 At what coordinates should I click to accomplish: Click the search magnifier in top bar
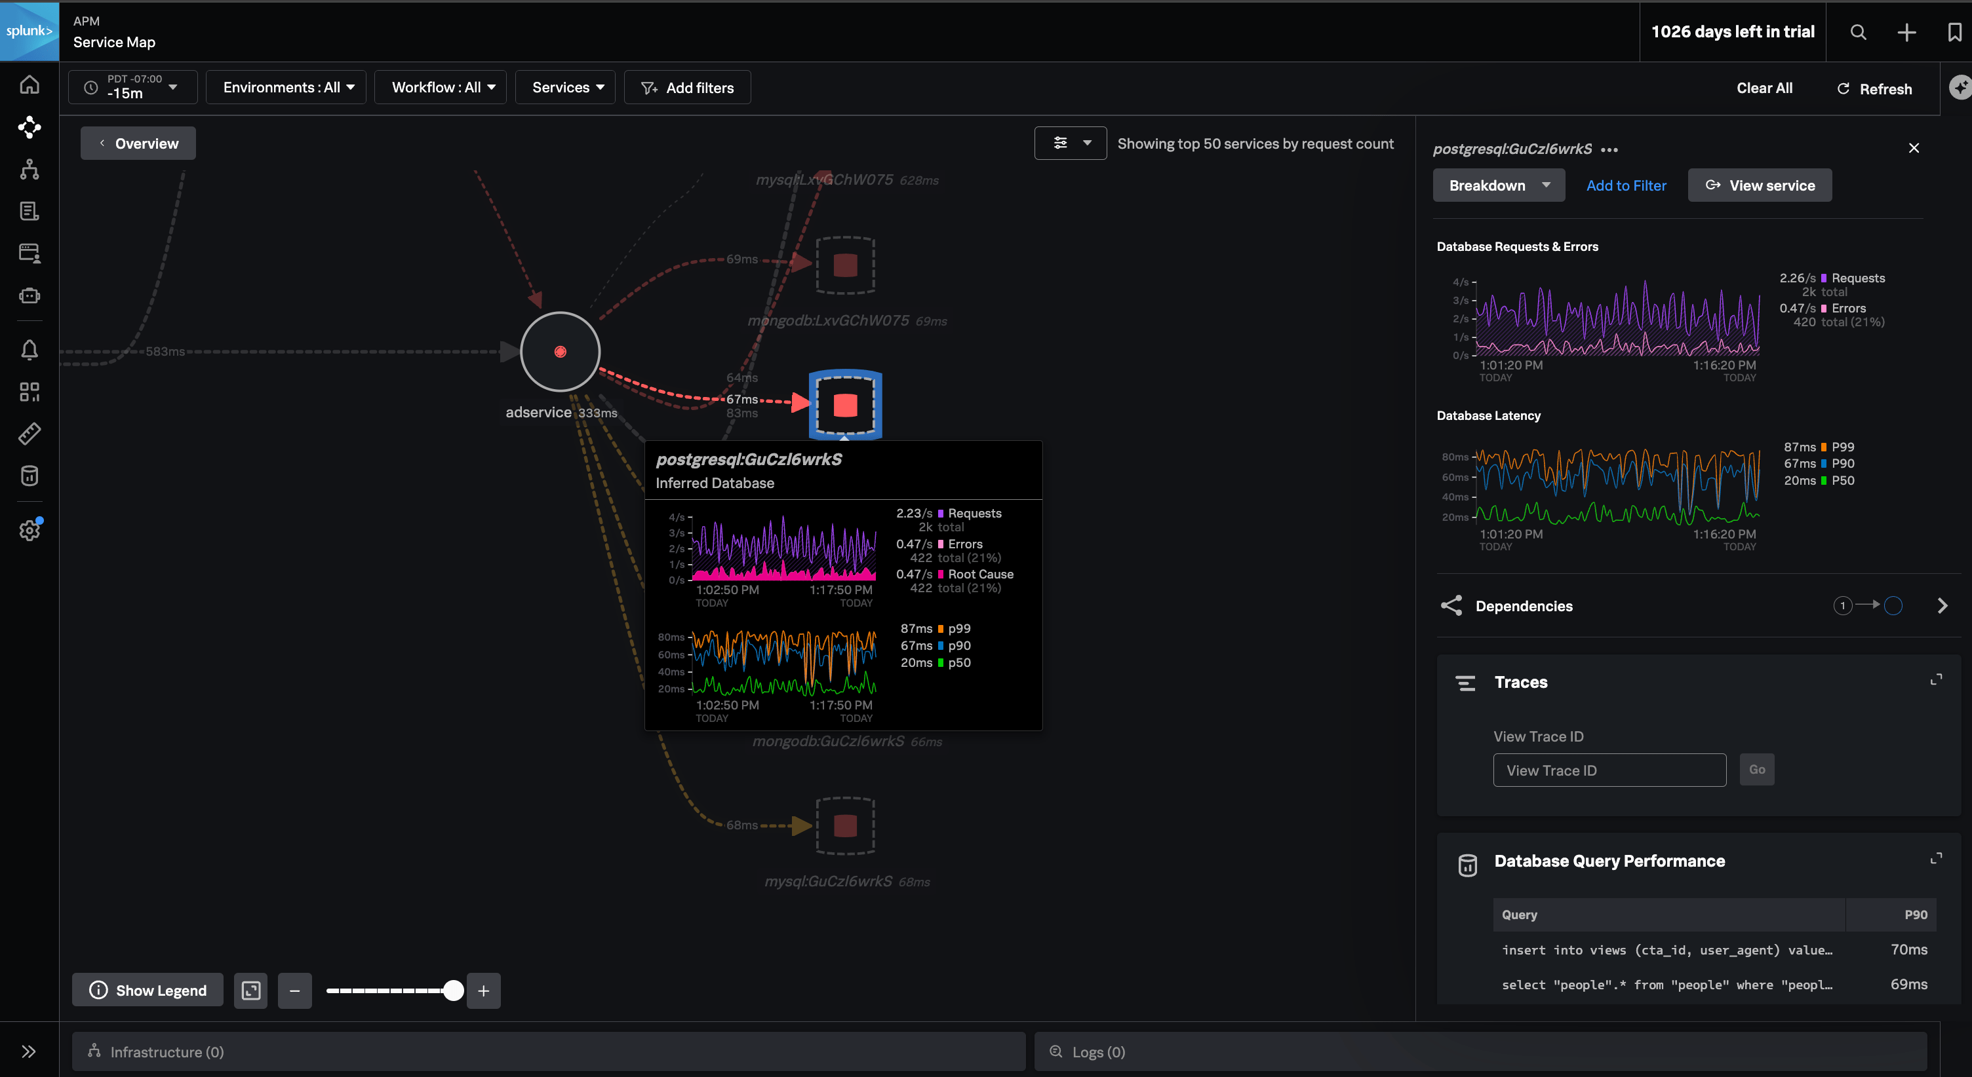click(1858, 32)
